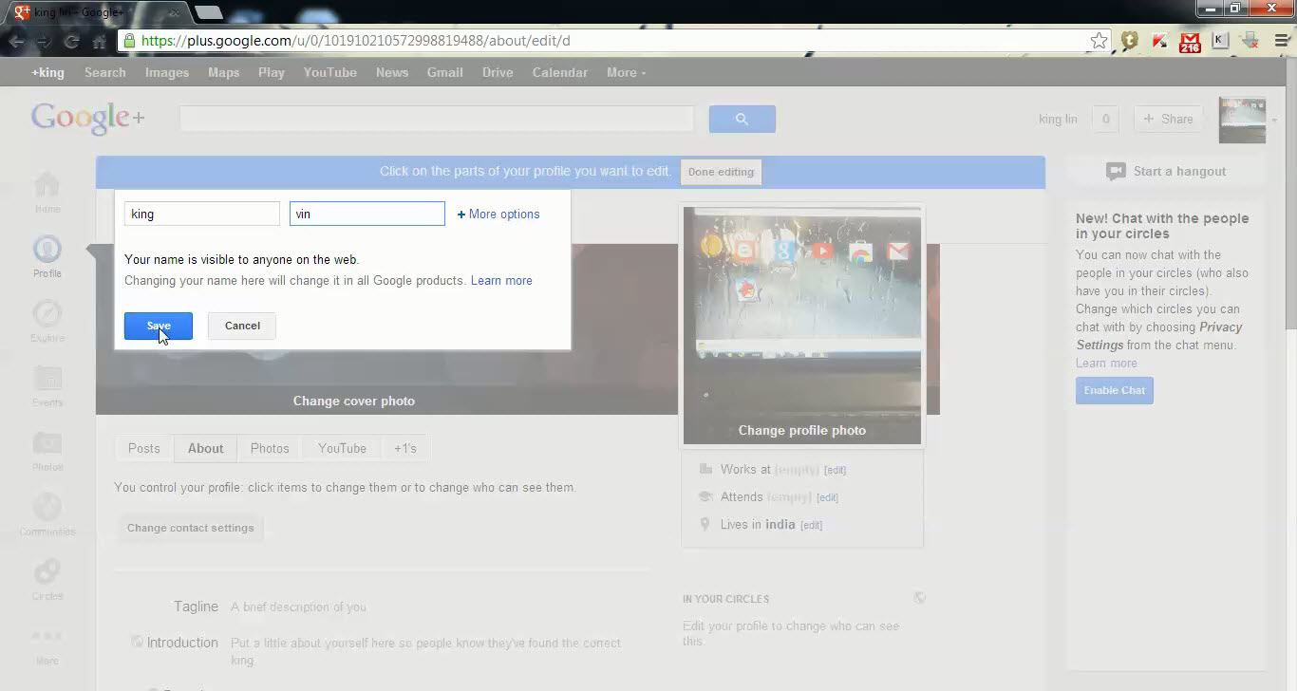Click the Done editing button
Screen dimensions: 1297x691
(x=721, y=172)
